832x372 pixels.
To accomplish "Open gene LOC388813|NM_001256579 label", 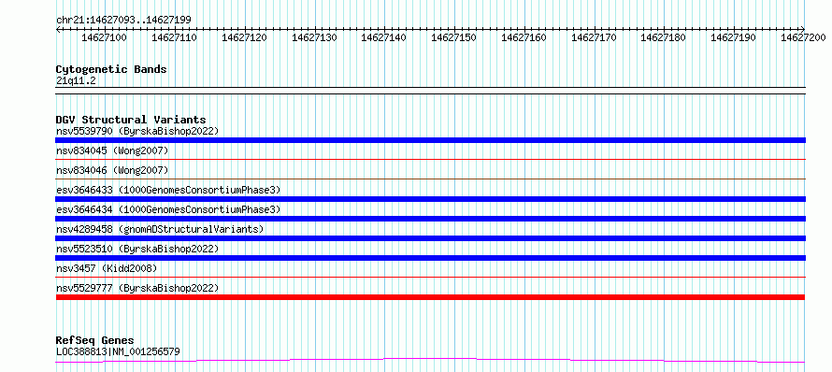I will (x=118, y=351).
